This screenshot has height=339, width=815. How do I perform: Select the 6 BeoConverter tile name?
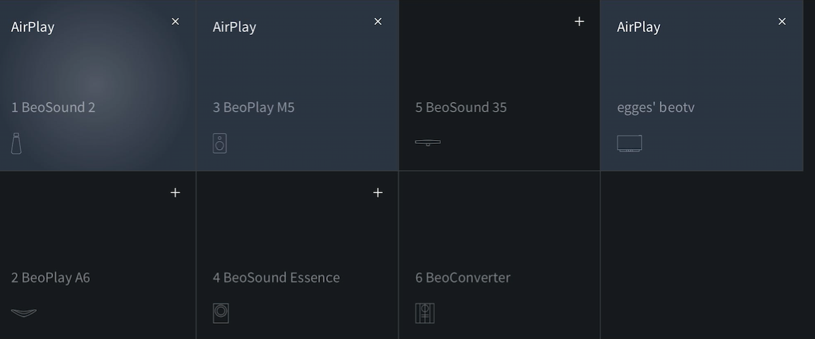463,278
